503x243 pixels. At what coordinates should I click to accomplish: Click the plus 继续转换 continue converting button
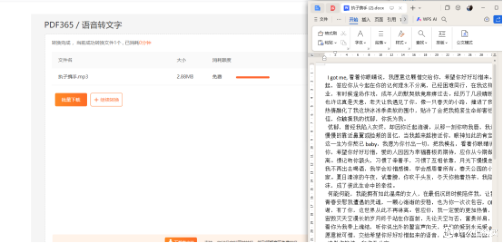[x=106, y=100]
